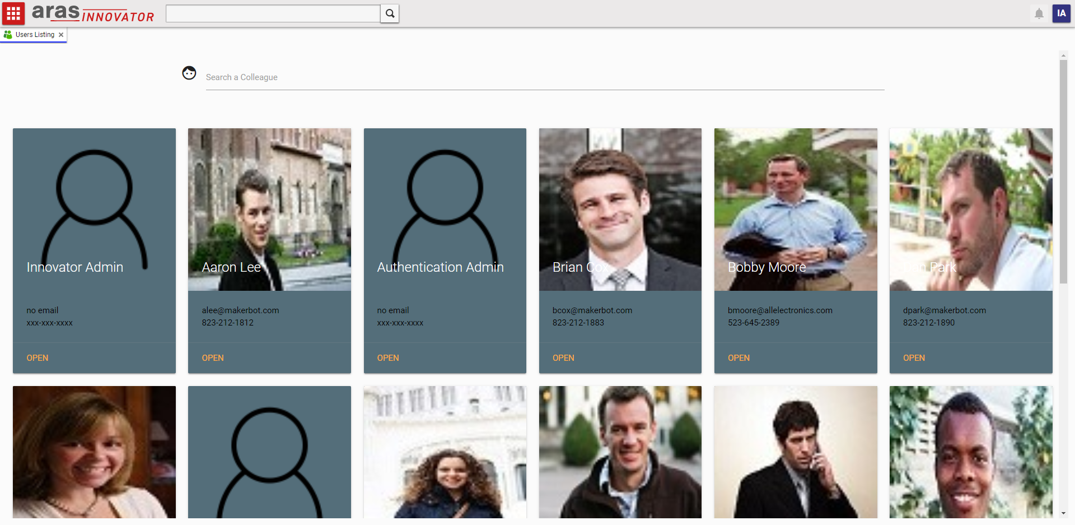1075x525 pixels.
Task: Open Bobby Moore's card
Action: coord(739,358)
